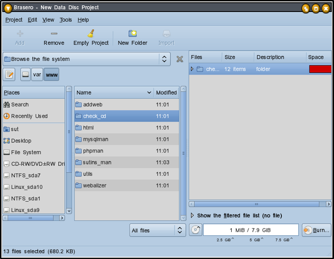Select the sutins_man folder
Image resolution: width=334 pixels, height=259 pixels.
(127, 162)
